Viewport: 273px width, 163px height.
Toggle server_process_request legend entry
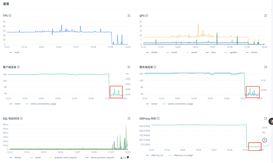[100, 157]
